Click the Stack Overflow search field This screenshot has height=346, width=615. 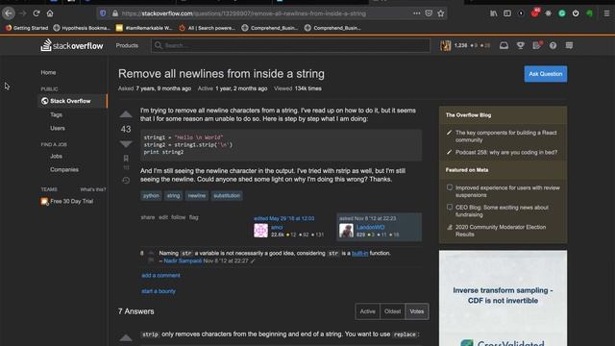290,46
